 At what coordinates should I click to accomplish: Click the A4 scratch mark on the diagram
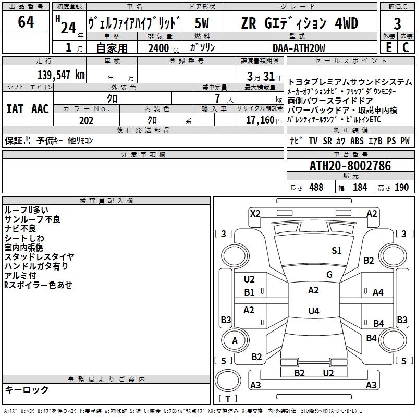[378, 292]
